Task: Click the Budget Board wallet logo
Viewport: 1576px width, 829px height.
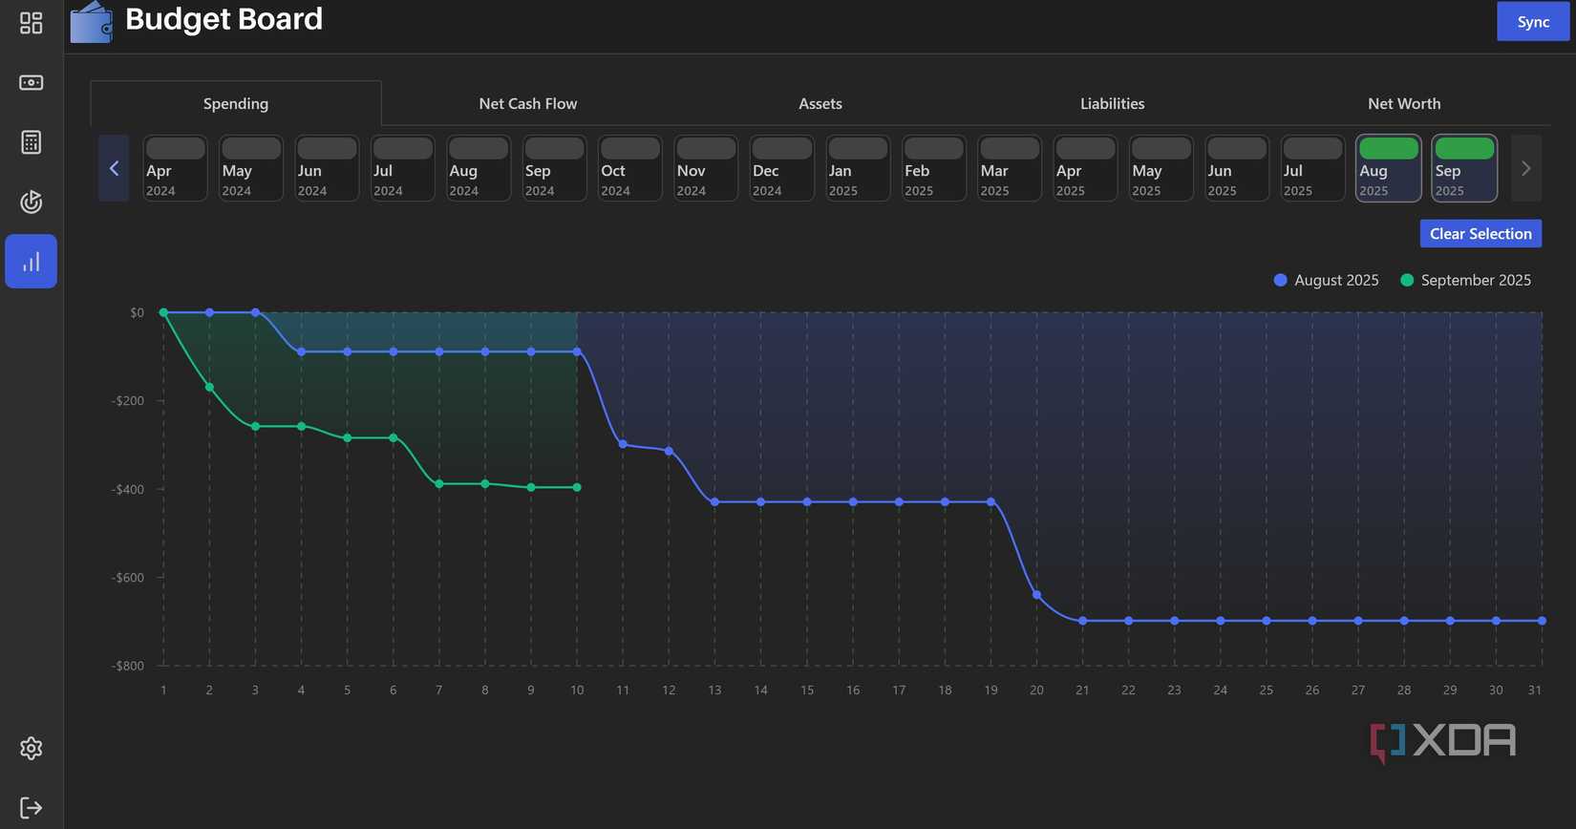Action: pyautogui.click(x=92, y=22)
